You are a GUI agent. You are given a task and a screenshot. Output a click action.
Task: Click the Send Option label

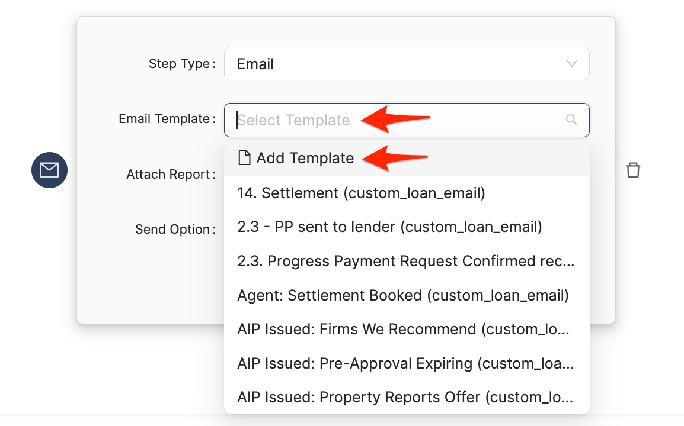[x=172, y=230]
